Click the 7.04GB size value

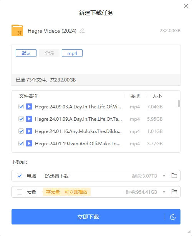(155, 107)
